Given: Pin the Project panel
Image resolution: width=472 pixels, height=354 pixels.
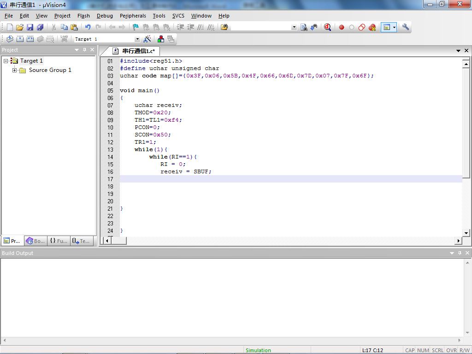Looking at the screenshot, I should 85,50.
